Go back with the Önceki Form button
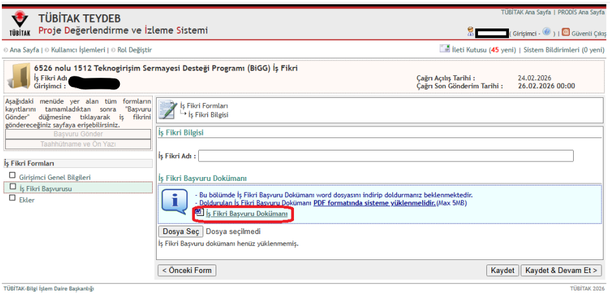This screenshot has width=610, height=295. (187, 270)
